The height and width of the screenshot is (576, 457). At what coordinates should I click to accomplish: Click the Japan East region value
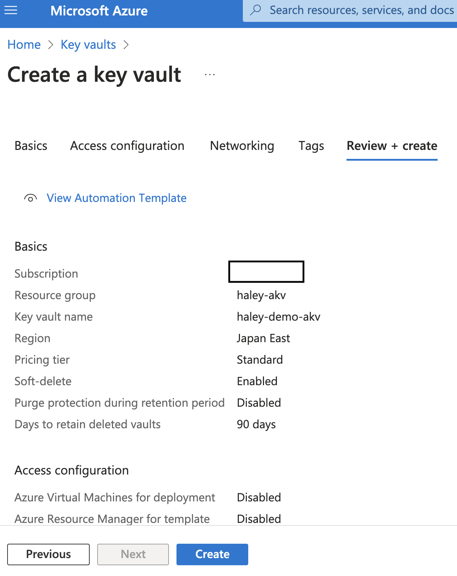(x=263, y=338)
